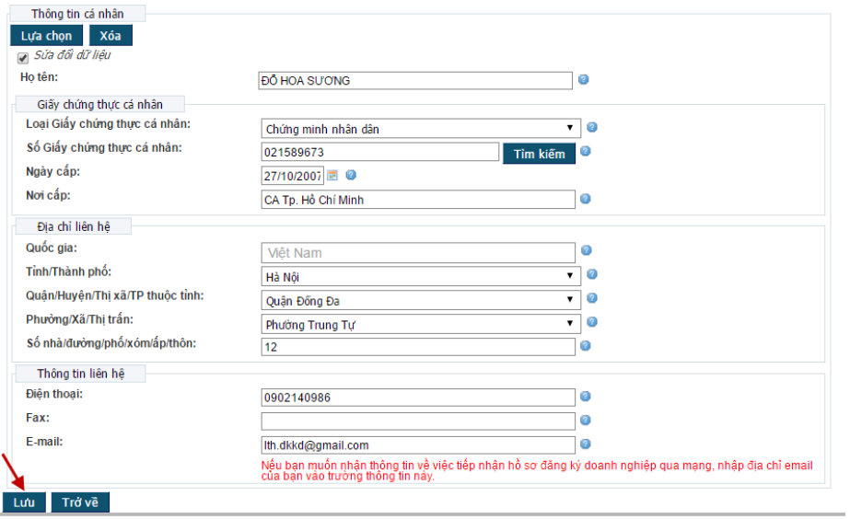Toggle the Sửa đổi dữ liệu checkbox
Screen dimensions: 850x519
(23, 58)
